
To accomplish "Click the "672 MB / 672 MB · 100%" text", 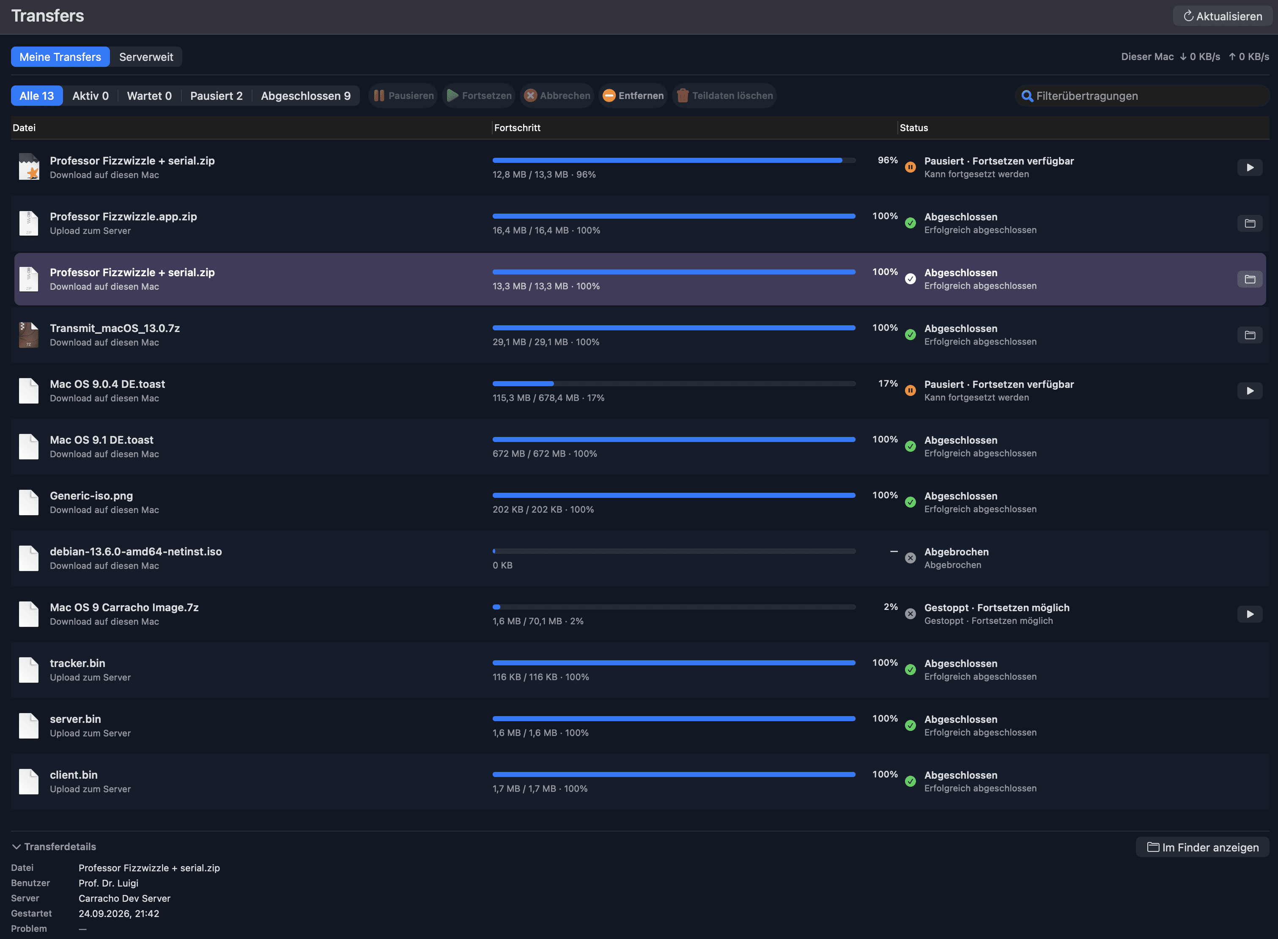I will point(545,453).
